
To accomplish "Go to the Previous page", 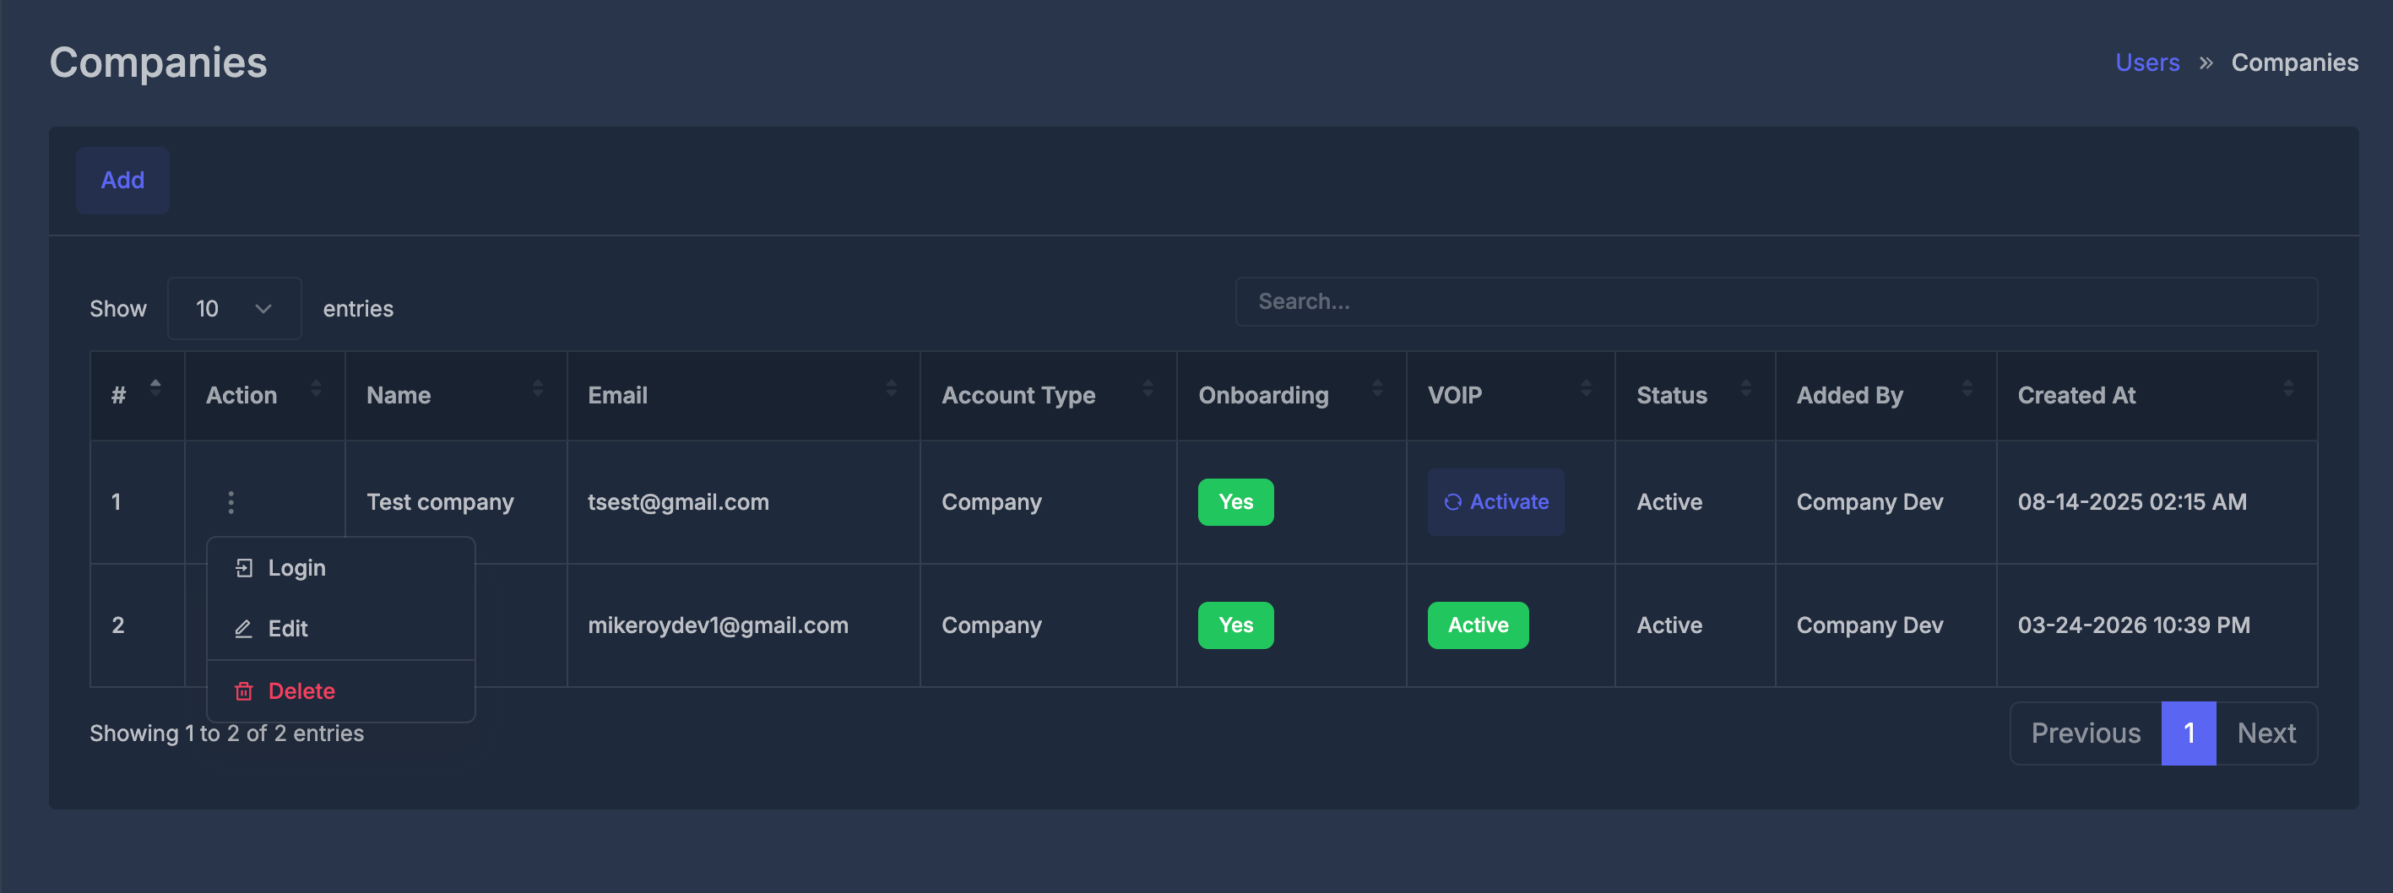I will coord(2086,733).
